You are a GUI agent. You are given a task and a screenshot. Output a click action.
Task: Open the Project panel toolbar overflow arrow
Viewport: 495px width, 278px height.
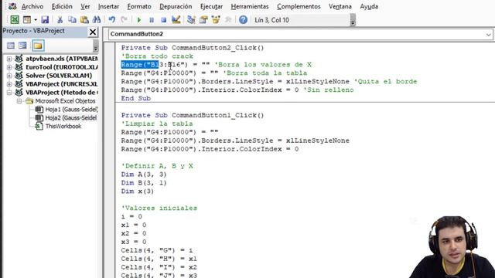coord(96,46)
